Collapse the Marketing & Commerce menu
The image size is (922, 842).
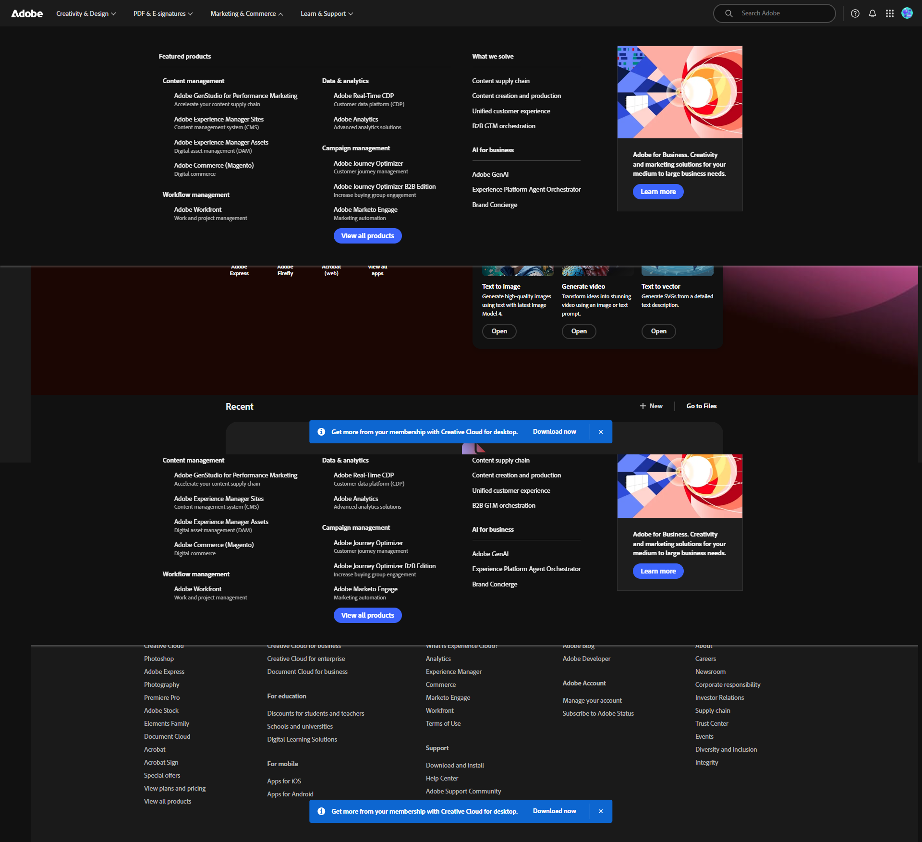(247, 13)
